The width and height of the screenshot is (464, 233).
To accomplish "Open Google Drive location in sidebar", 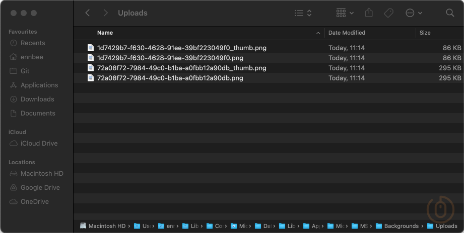I will click(x=40, y=188).
